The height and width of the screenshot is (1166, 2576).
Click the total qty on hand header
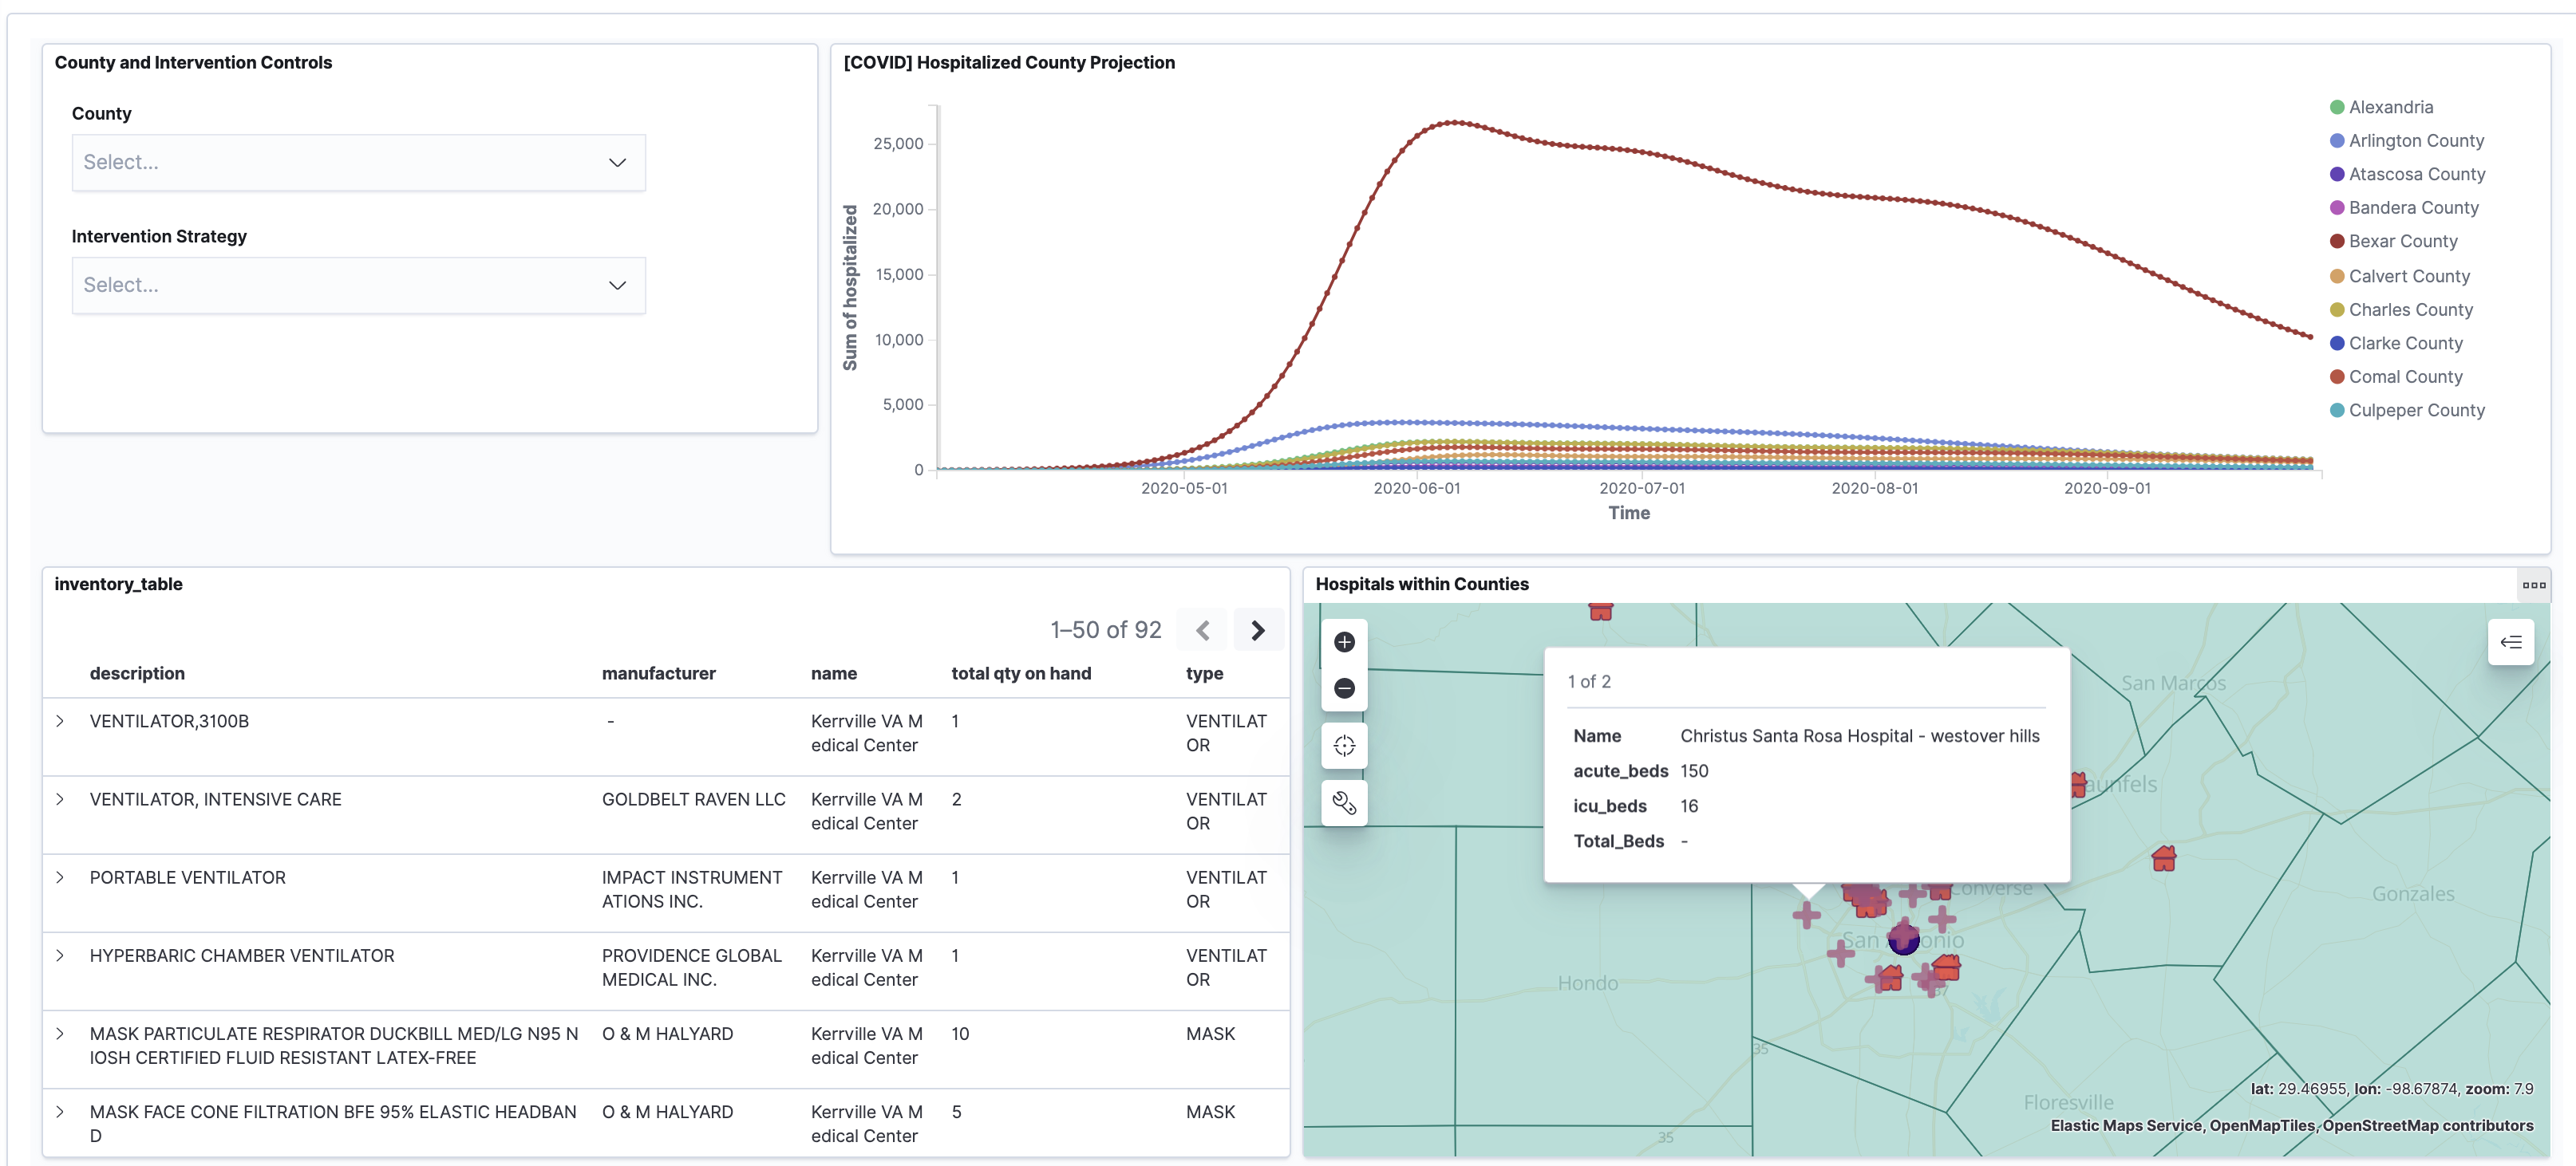(1020, 673)
